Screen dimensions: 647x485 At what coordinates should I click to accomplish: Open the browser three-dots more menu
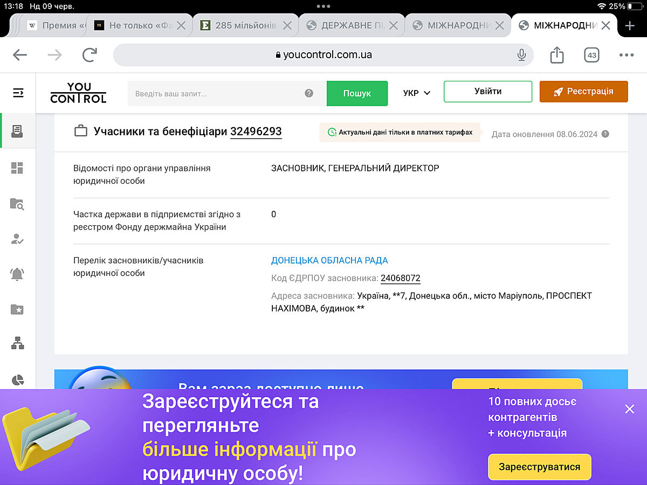click(x=627, y=55)
